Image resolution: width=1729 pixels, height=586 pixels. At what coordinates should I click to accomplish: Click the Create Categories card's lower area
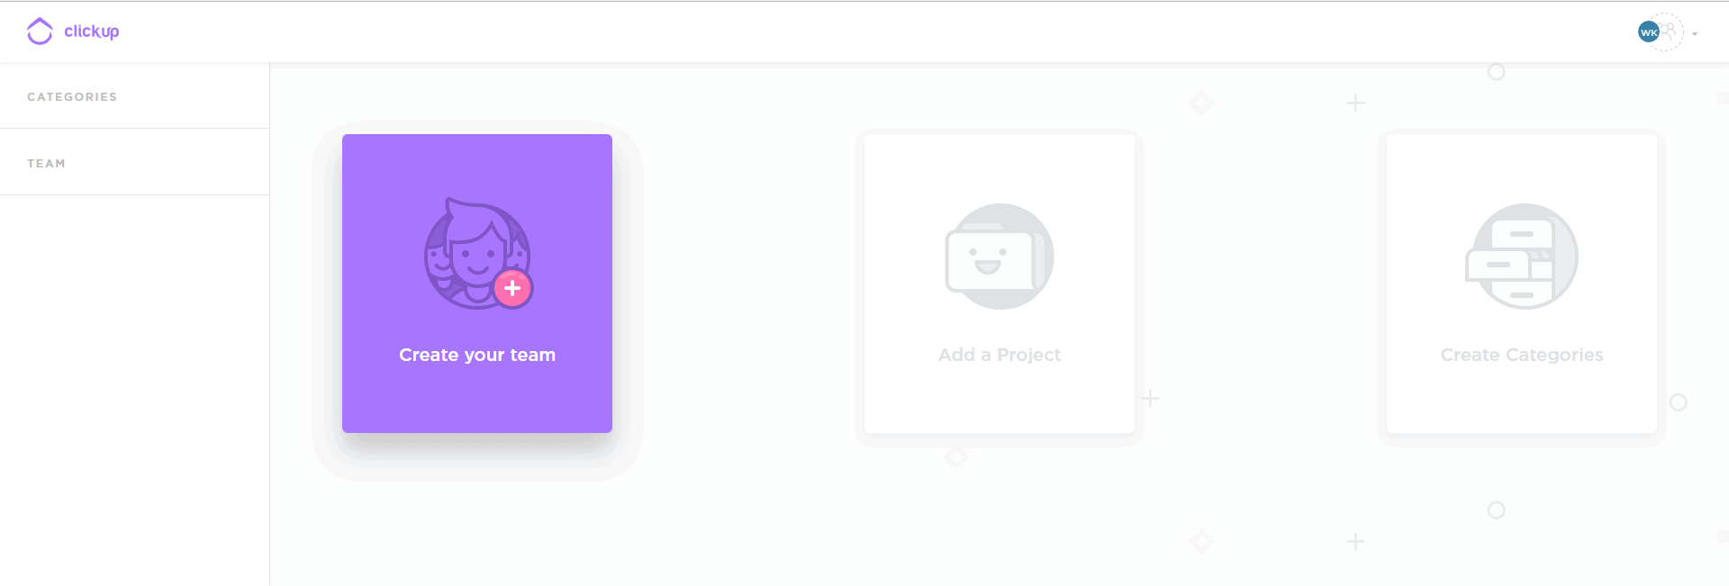click(x=1522, y=401)
